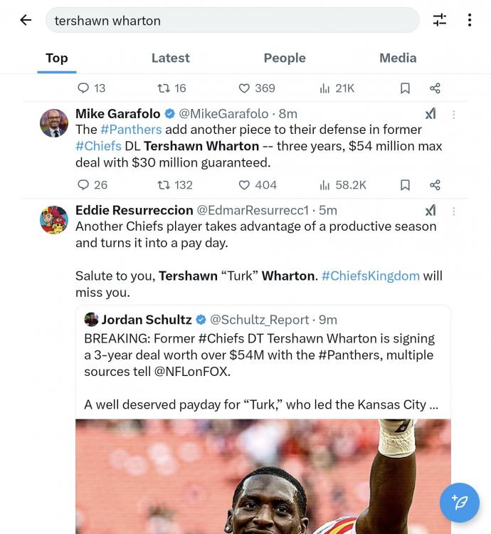
Task: Bookmark Mike Garafolo's post
Action: 405,185
